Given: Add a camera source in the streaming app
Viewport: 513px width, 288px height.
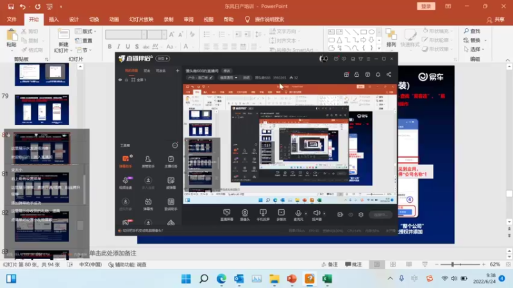Looking at the screenshot, I should point(245,215).
